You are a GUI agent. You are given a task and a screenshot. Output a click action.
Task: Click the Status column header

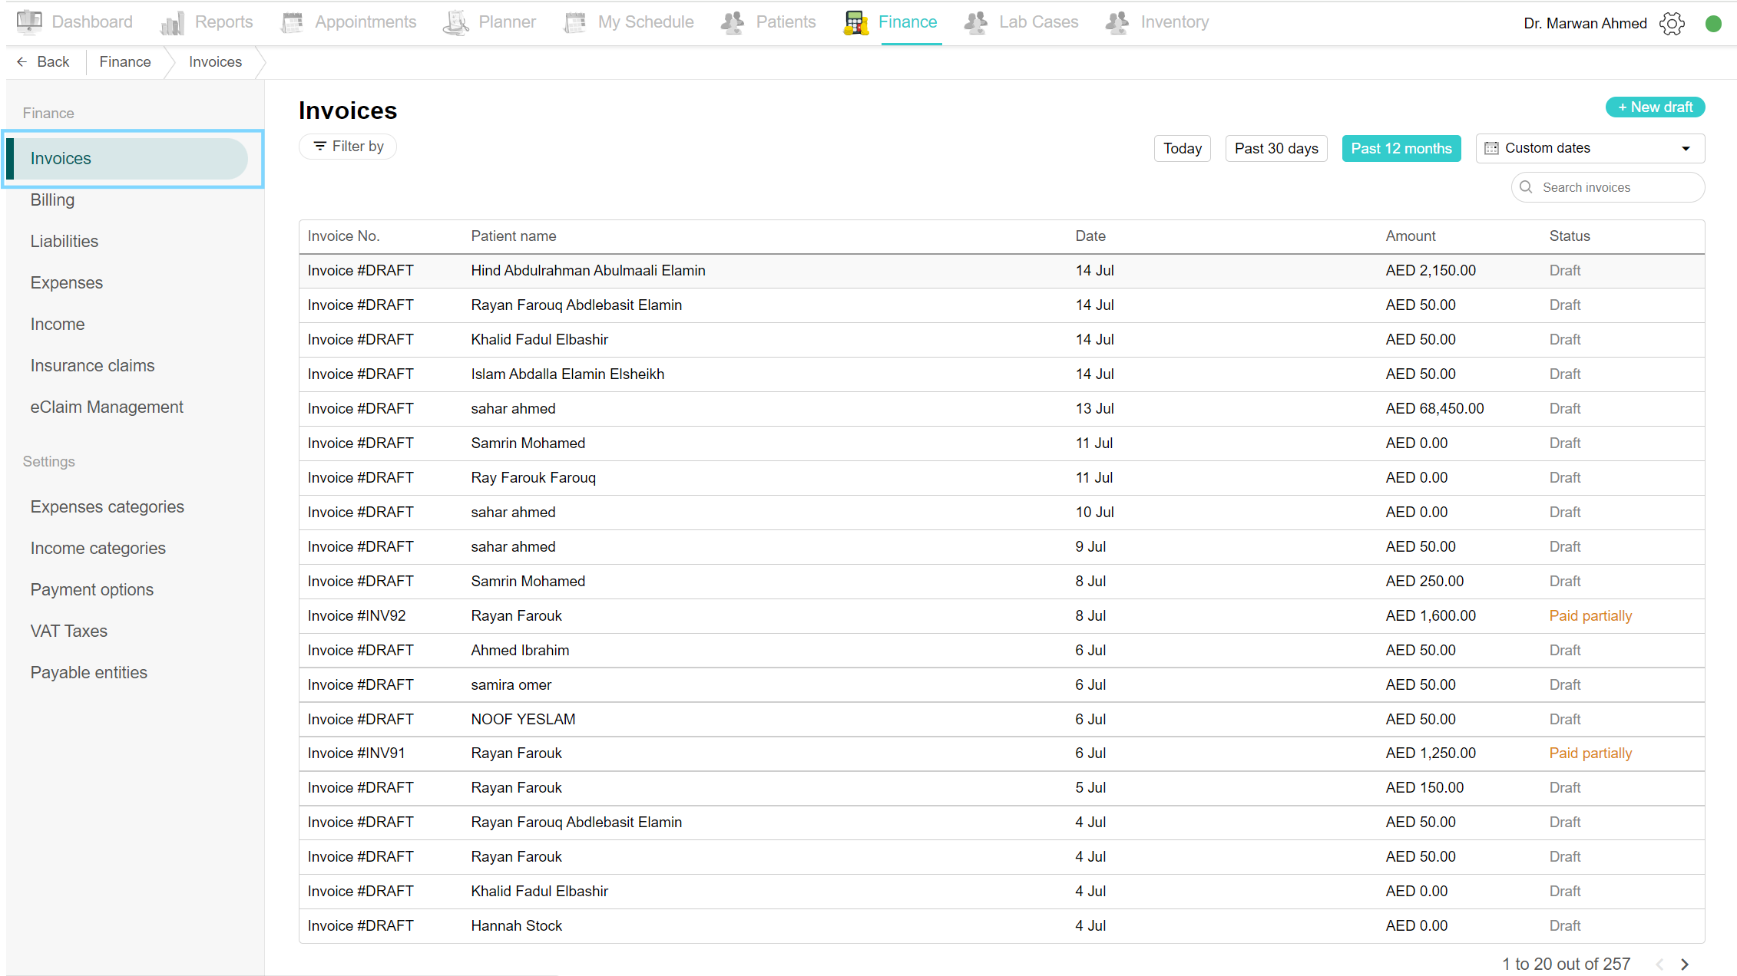(1570, 236)
